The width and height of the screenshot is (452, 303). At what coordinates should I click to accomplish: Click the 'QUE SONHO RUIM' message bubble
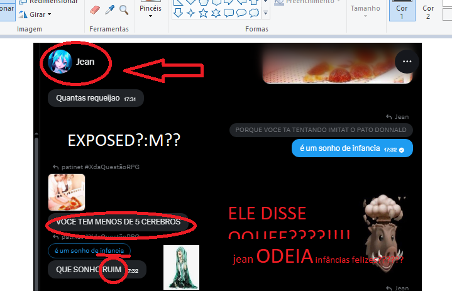(97, 270)
